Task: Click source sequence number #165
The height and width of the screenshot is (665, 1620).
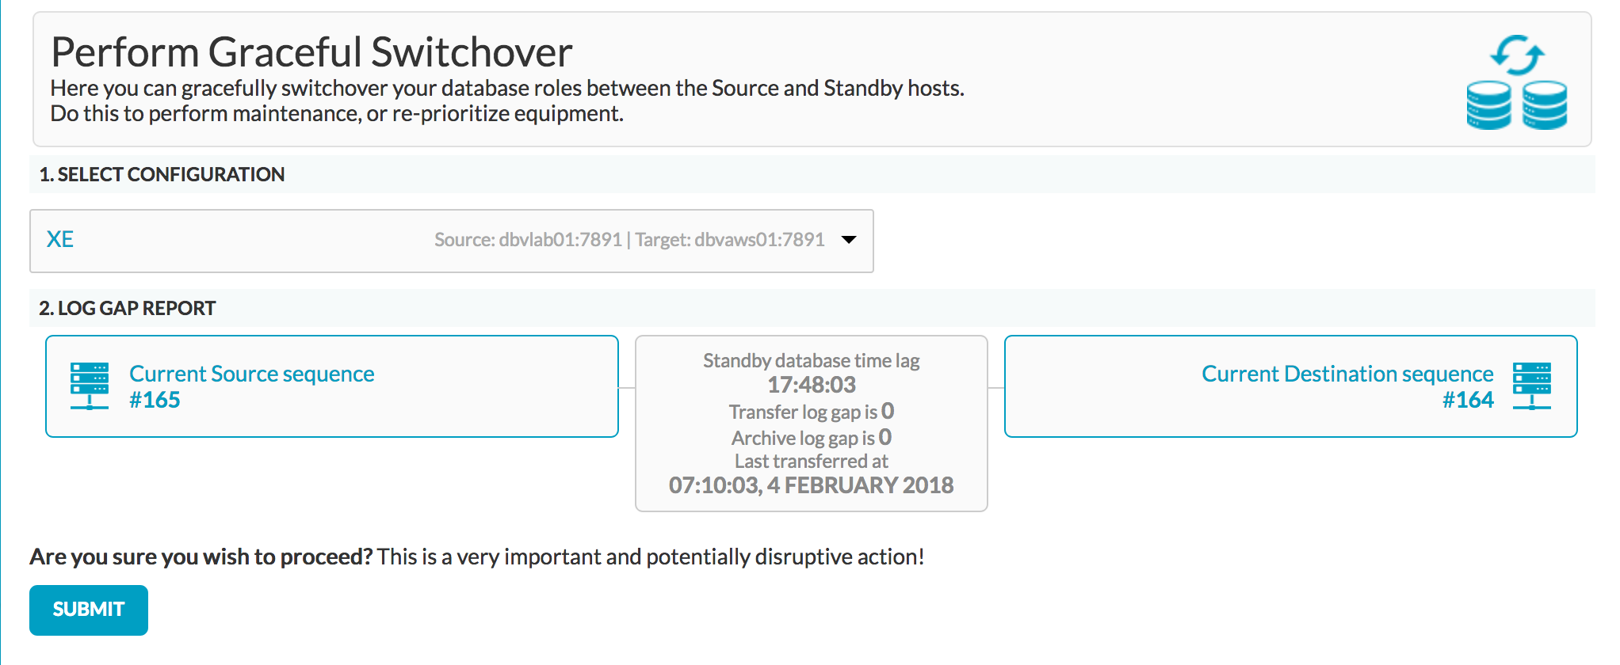Action: pyautogui.click(x=155, y=400)
